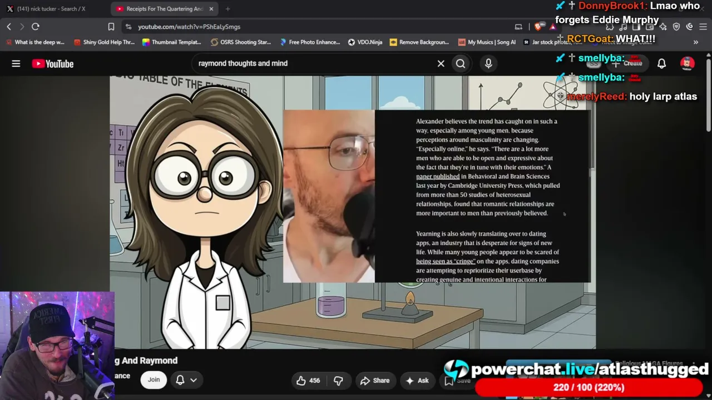Expand the bookmarks overflow chevron
This screenshot has height=400, width=712.
pyautogui.click(x=695, y=42)
